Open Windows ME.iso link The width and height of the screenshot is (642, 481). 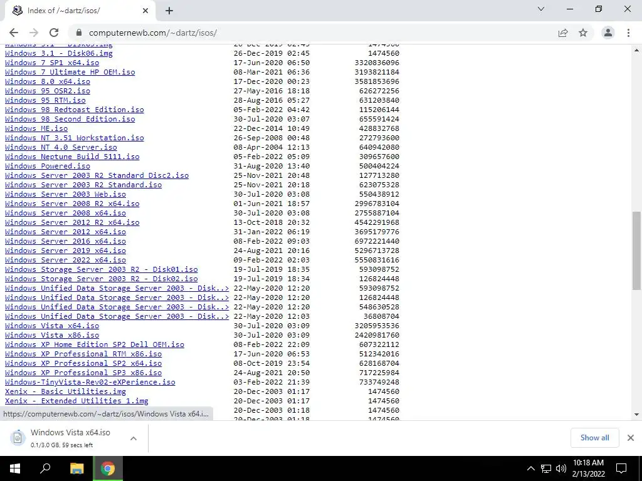point(36,128)
